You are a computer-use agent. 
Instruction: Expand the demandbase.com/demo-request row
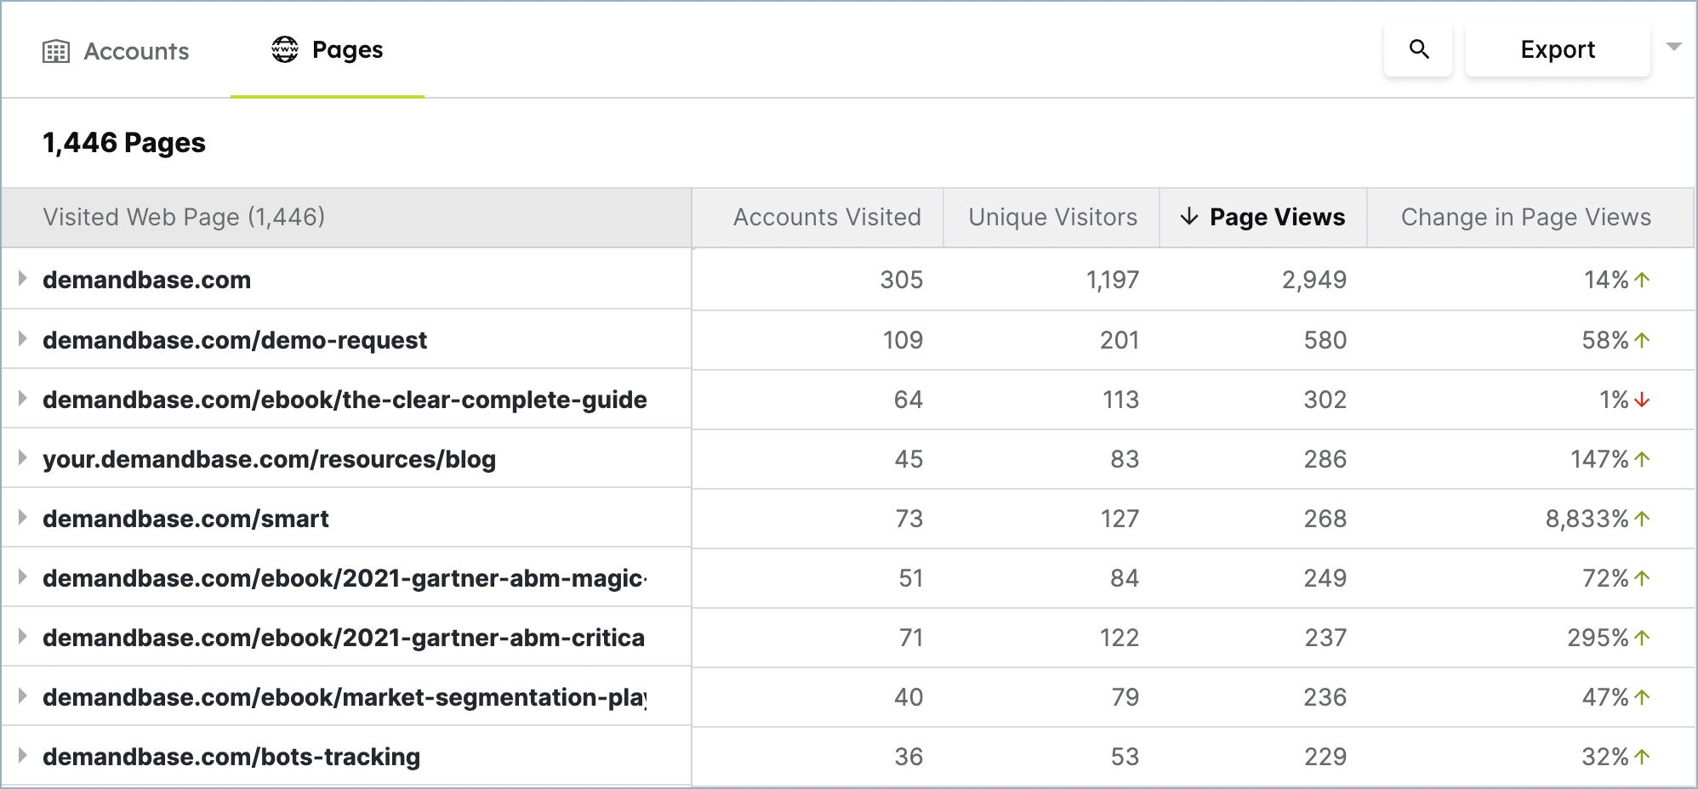point(23,338)
